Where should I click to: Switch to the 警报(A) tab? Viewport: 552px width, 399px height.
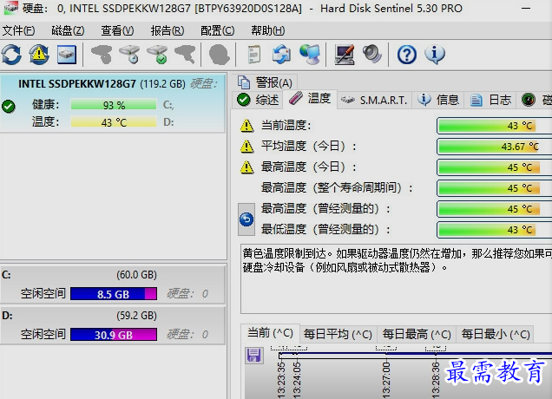click(x=266, y=82)
